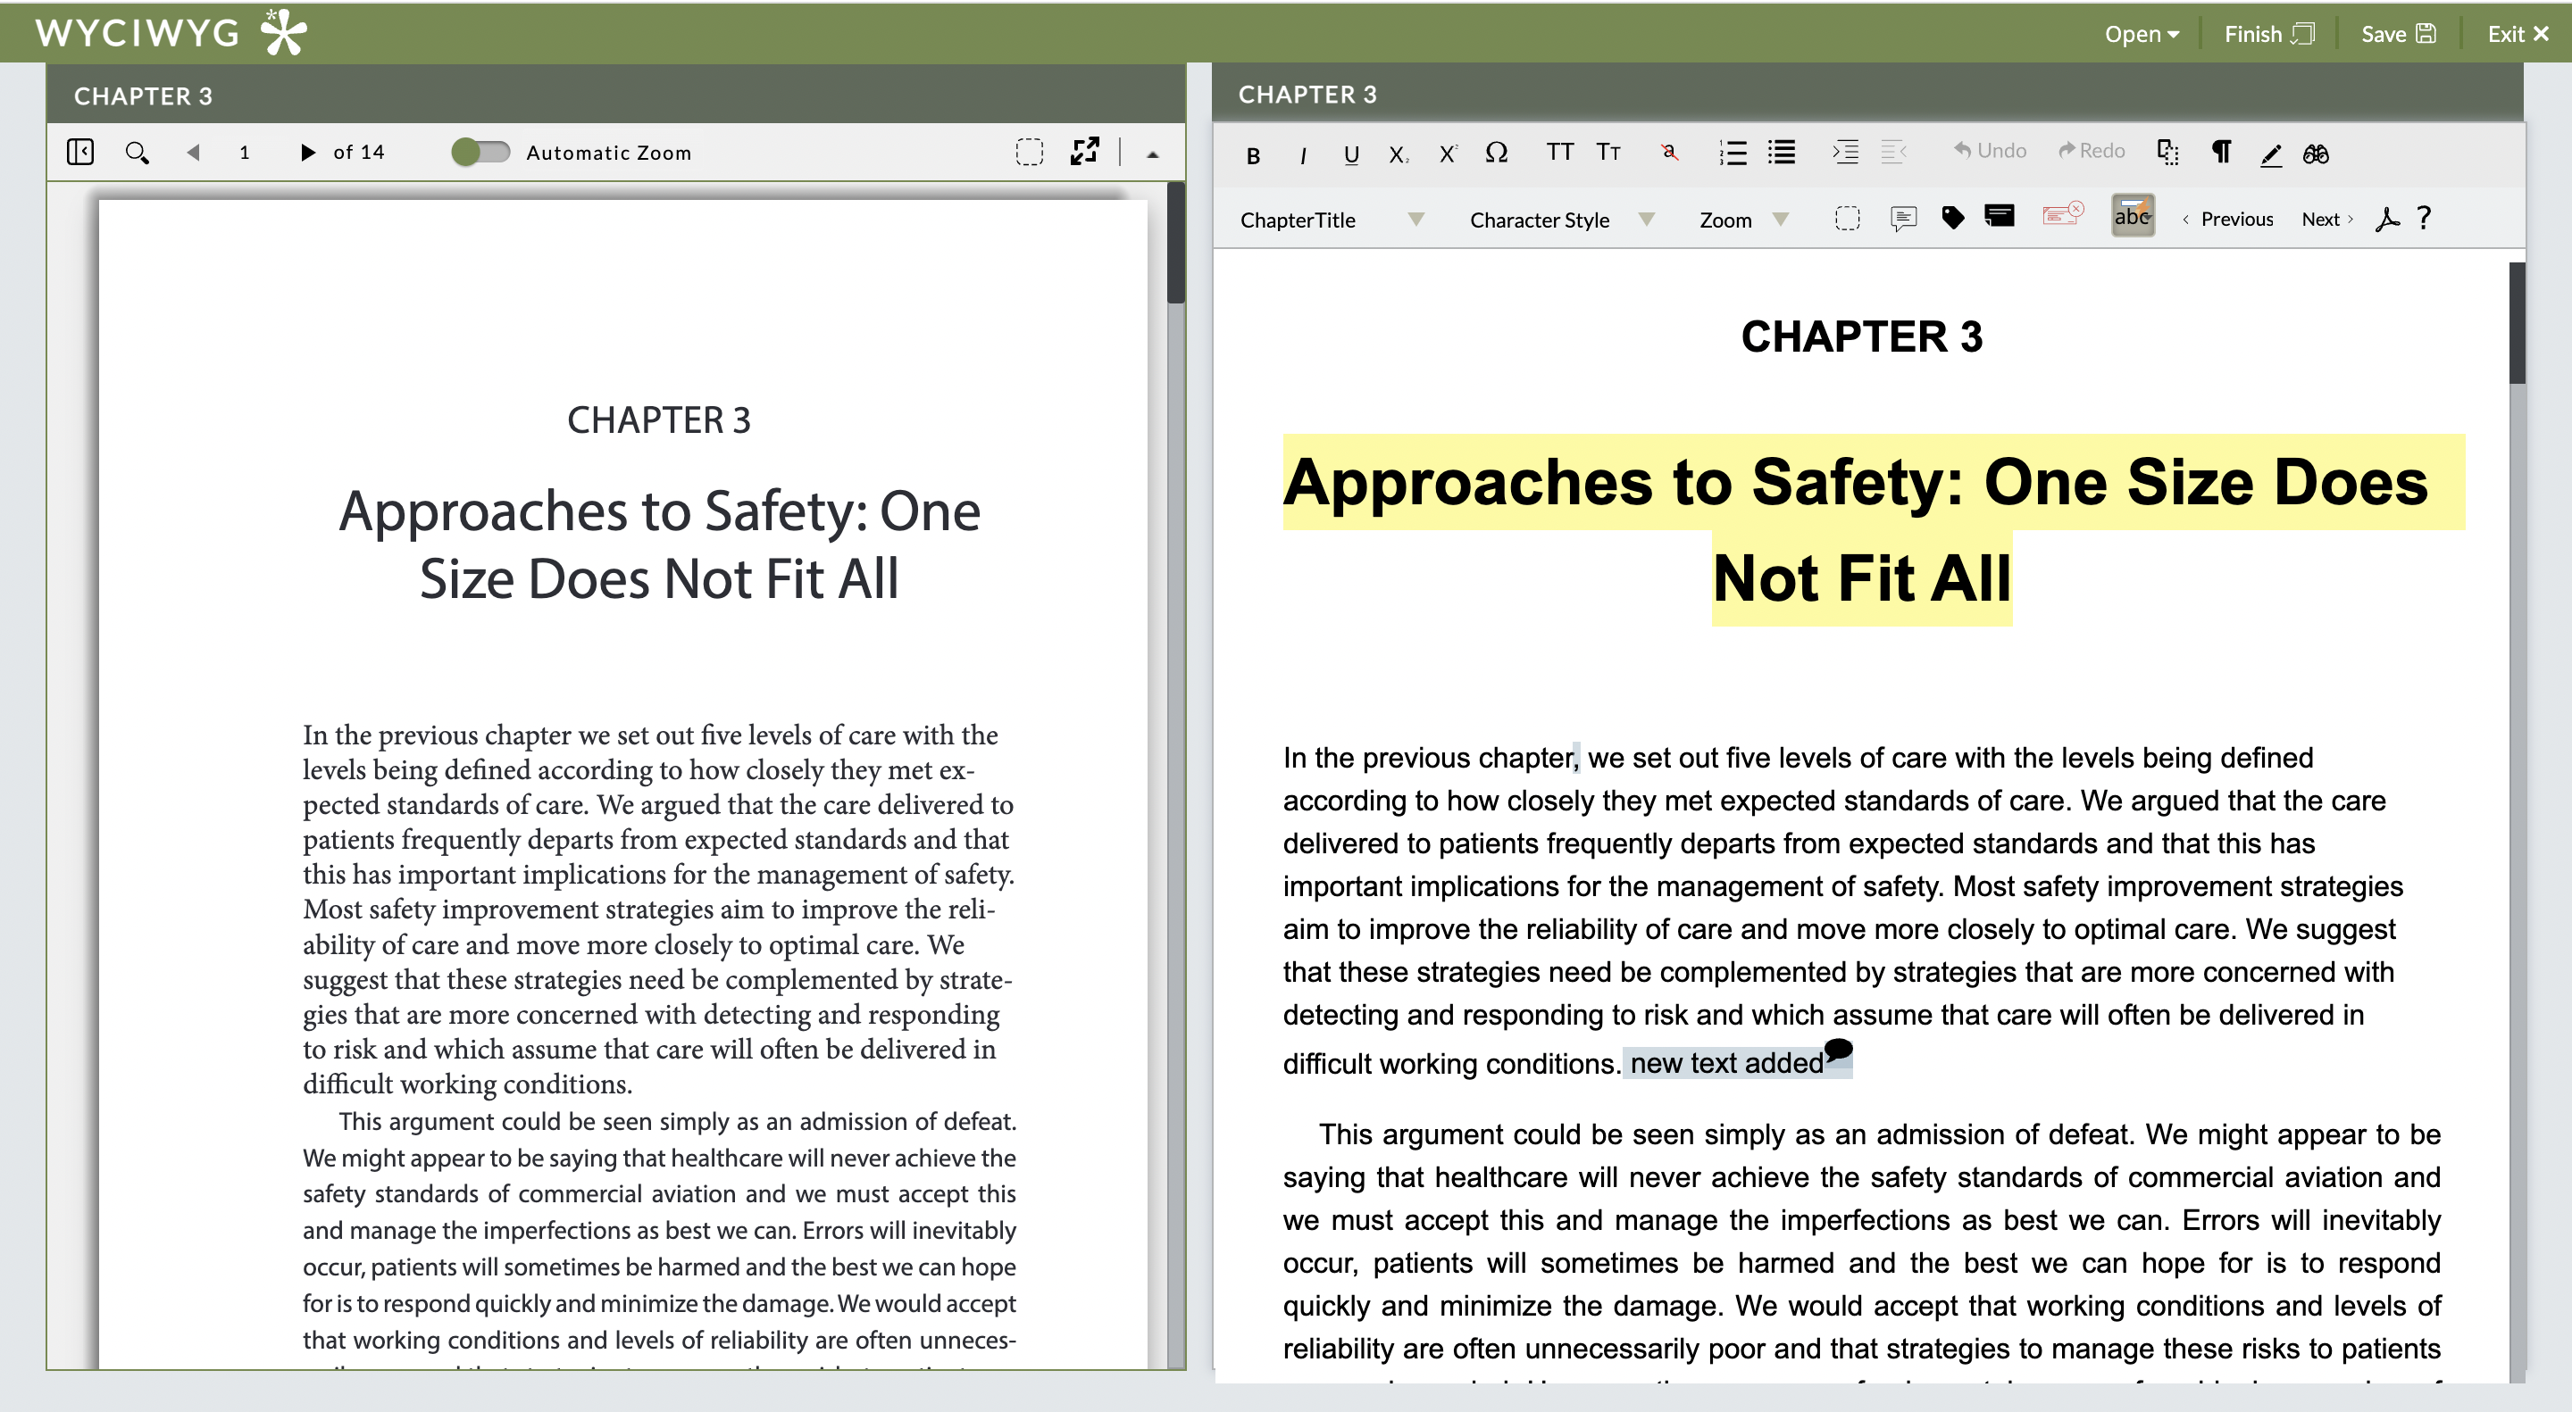Toggle the Automatic Zoom switch
Screen dimensions: 2572x1412
coord(480,153)
